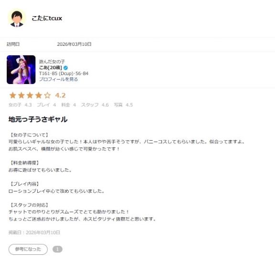275x262 pixels.
Task: Click the third orange rating star
Action: (30, 95)
